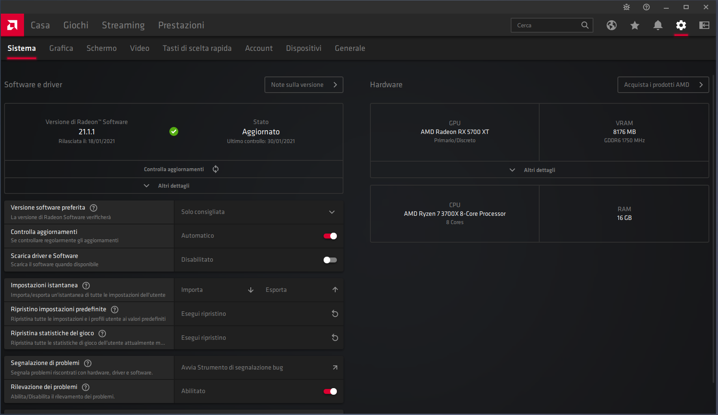Click the VRAM 8176 MB card
This screenshot has height=415, width=718.
pyautogui.click(x=624, y=132)
